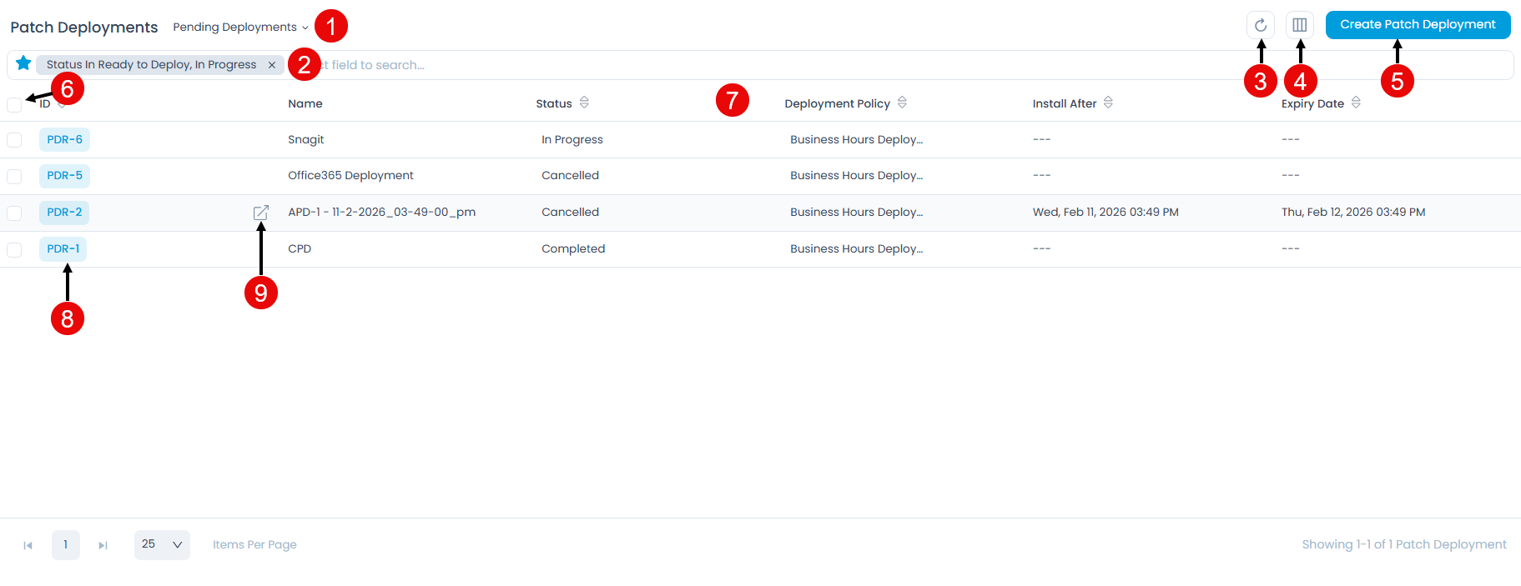The height and width of the screenshot is (586, 1521).
Task: Tick the select-all checkbox in header
Action: point(14,105)
